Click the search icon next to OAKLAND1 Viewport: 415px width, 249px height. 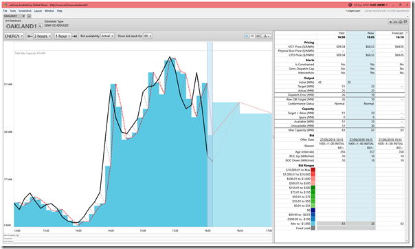40,26
